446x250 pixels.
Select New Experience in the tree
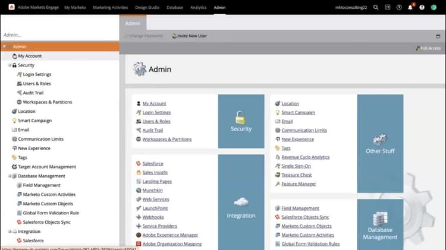pos(34,148)
